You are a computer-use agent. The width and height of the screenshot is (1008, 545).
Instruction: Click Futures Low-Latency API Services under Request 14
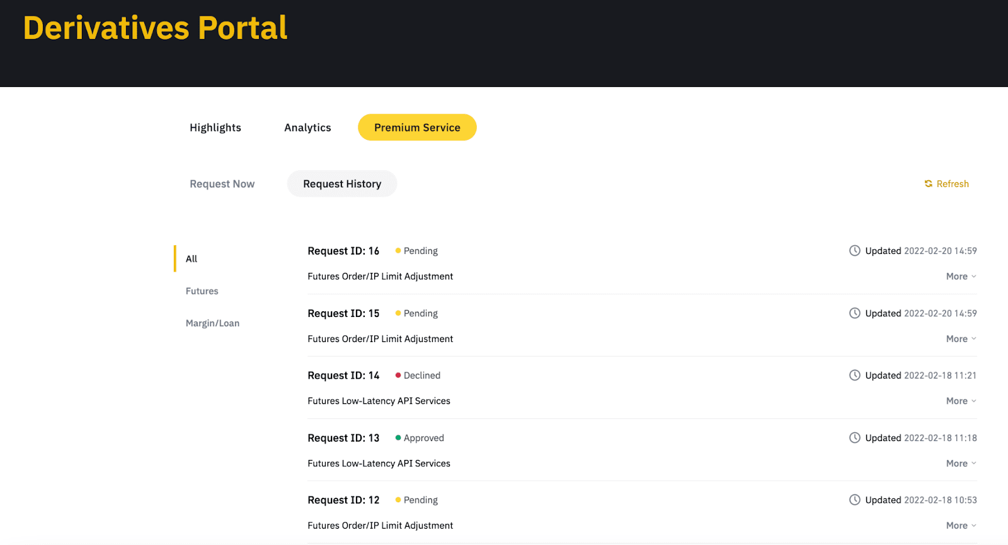click(x=379, y=401)
